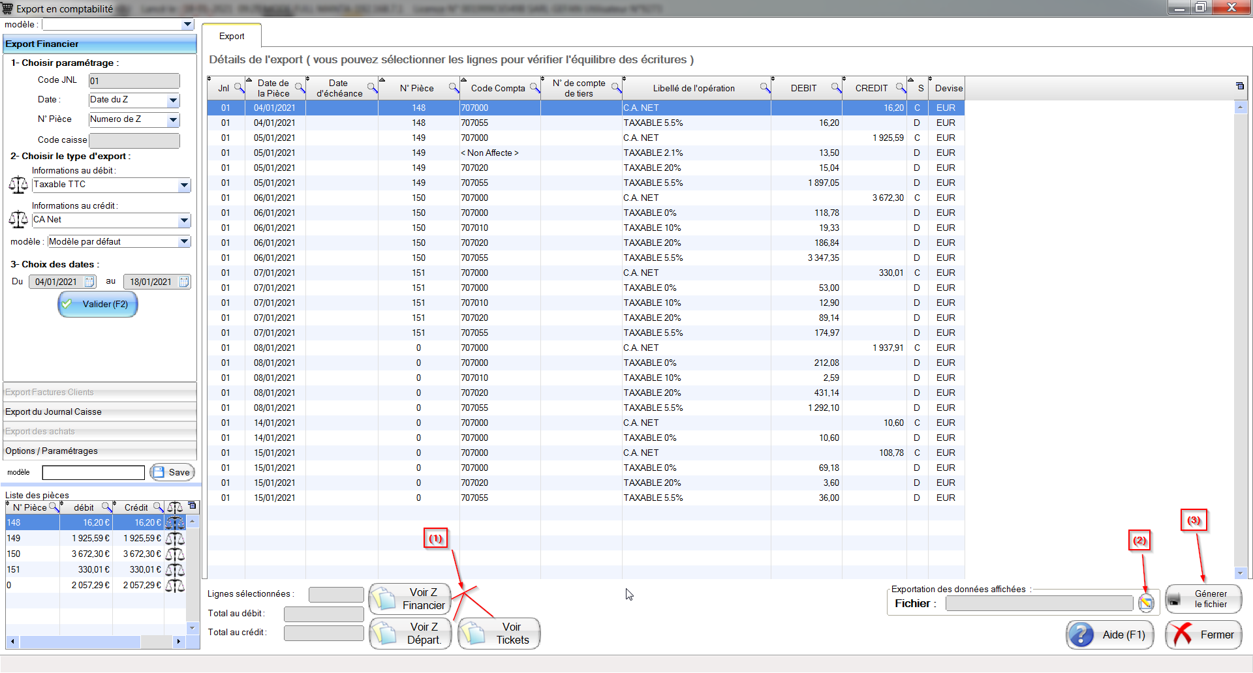Click search magnifier in Code Compta column header
Image resolution: width=1253 pixels, height=673 pixels.
coord(534,88)
